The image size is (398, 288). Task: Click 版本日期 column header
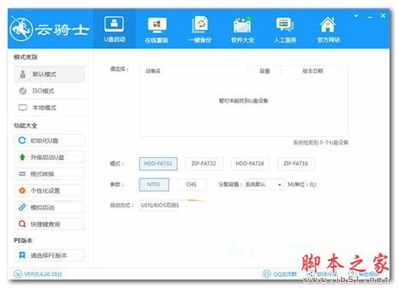(x=313, y=71)
